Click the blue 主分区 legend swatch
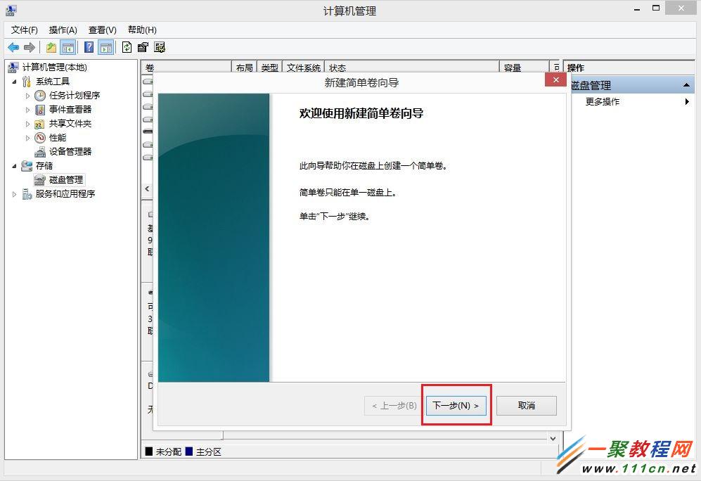 click(x=188, y=451)
